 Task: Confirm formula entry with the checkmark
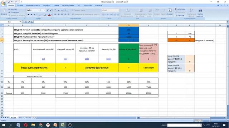(29, 22)
